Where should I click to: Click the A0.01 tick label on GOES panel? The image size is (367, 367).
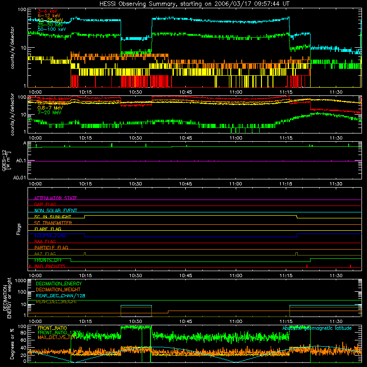(x=20, y=178)
